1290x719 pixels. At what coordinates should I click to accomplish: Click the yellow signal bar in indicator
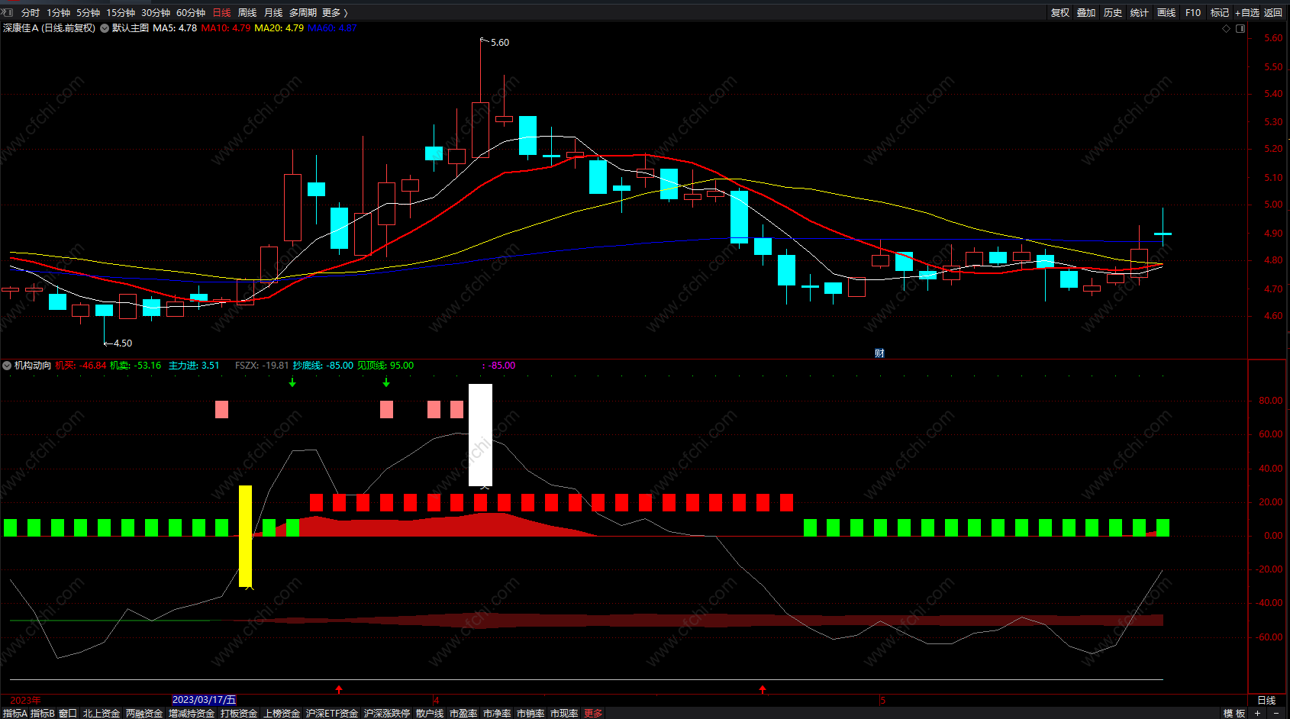pyautogui.click(x=245, y=537)
